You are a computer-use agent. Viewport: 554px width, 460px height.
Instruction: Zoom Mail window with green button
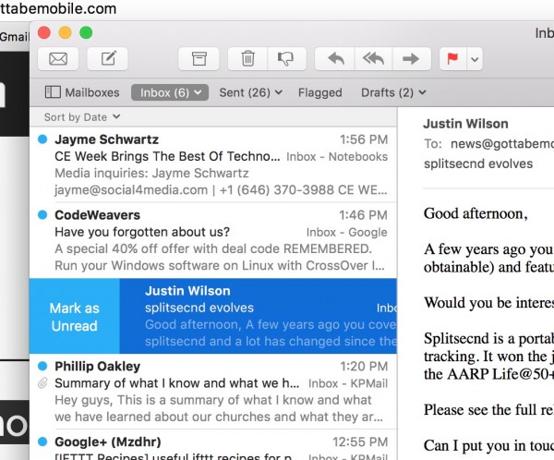click(x=86, y=32)
